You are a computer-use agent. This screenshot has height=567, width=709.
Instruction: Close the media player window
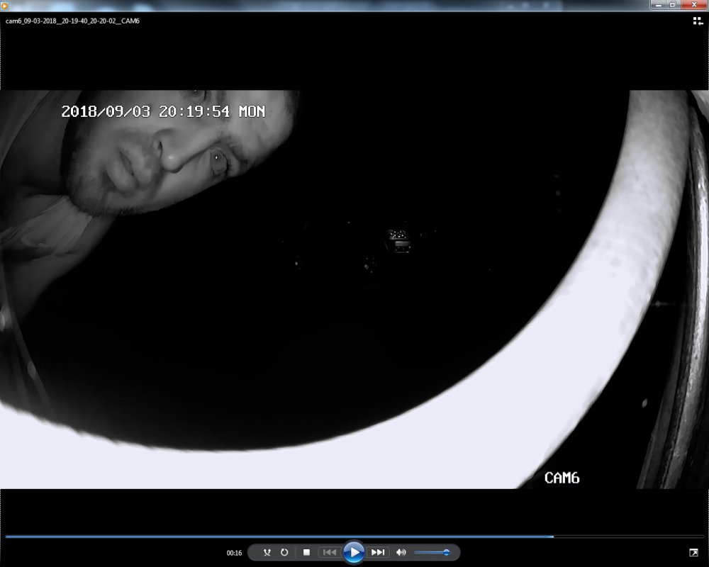[694, 4]
